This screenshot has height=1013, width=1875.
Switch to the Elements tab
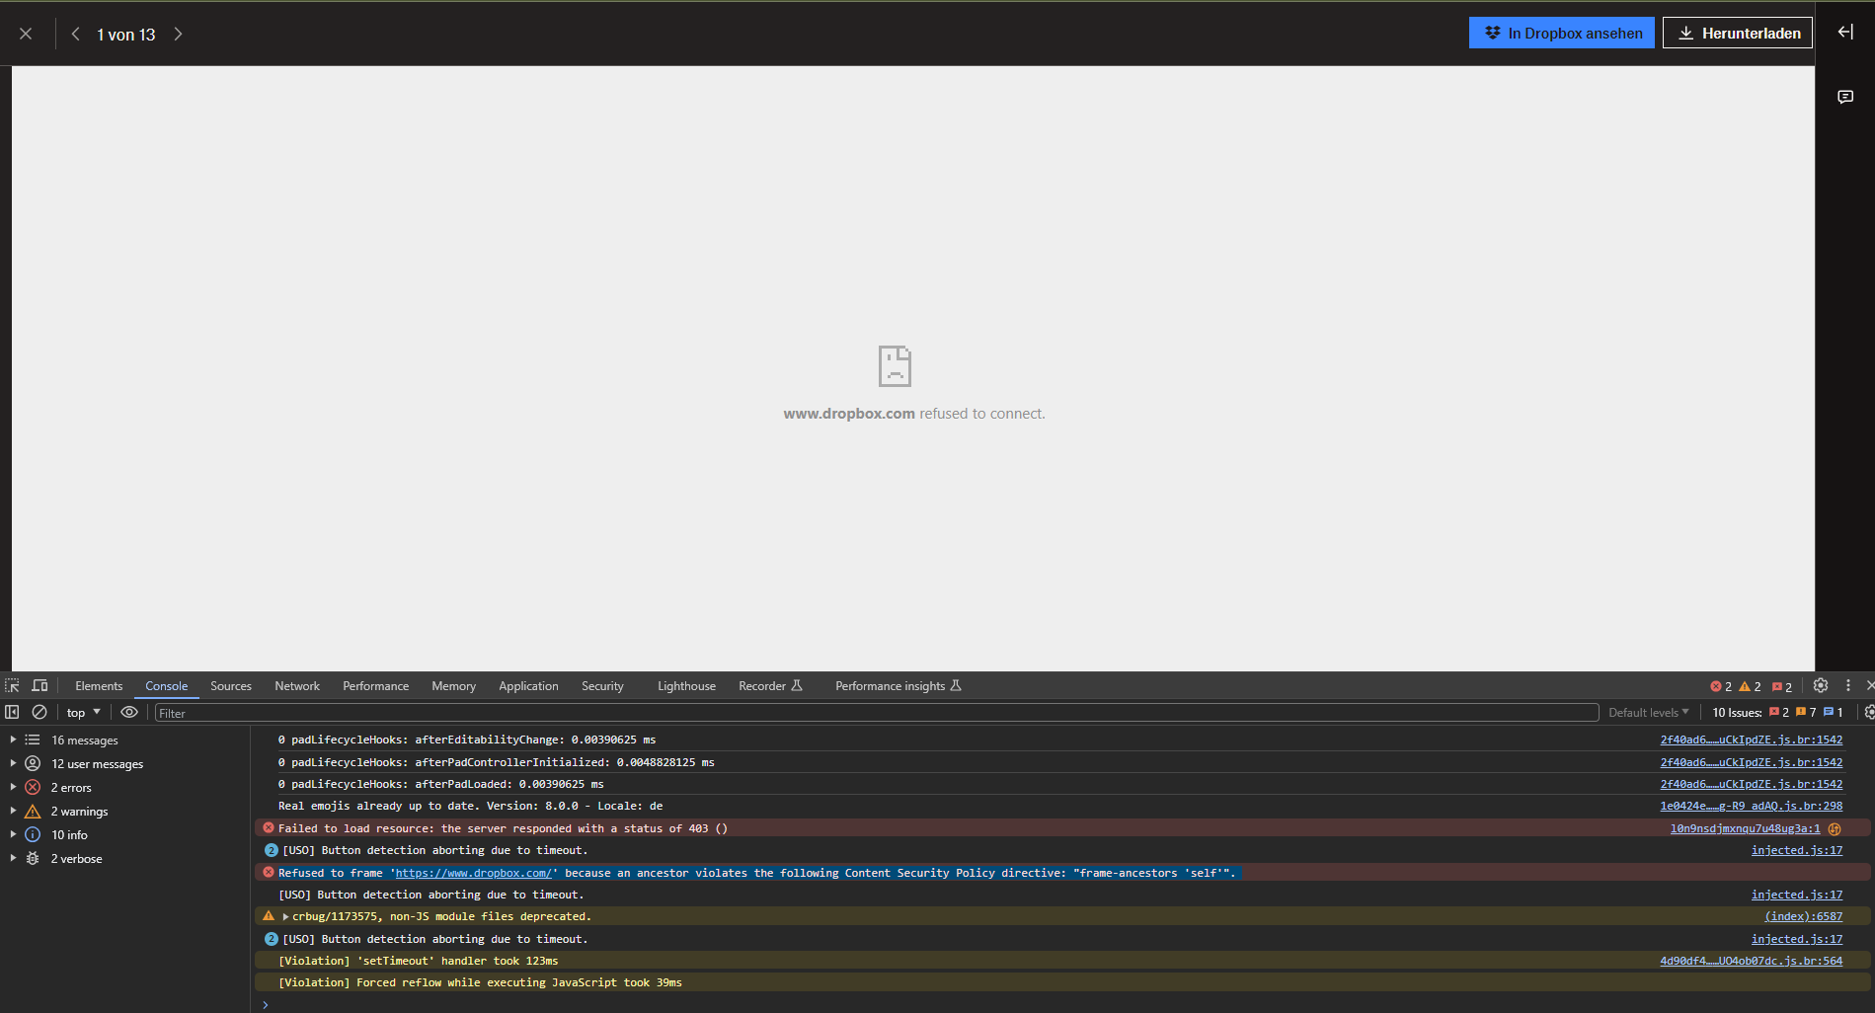(x=99, y=686)
